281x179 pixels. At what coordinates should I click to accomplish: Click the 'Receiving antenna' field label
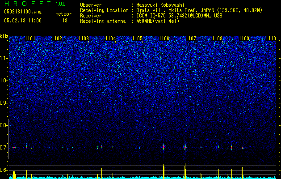103,21
